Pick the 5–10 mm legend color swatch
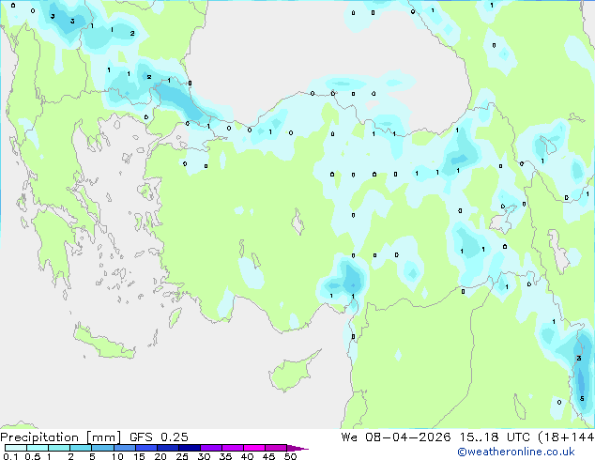The height and width of the screenshot is (460, 595). (x=103, y=448)
